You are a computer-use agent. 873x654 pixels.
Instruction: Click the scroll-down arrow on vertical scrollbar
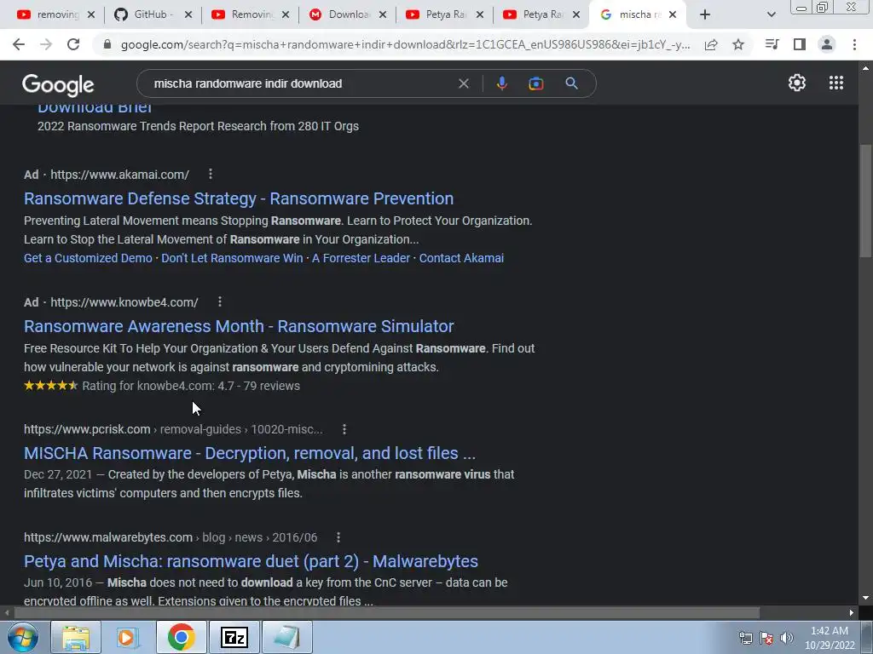point(865,598)
